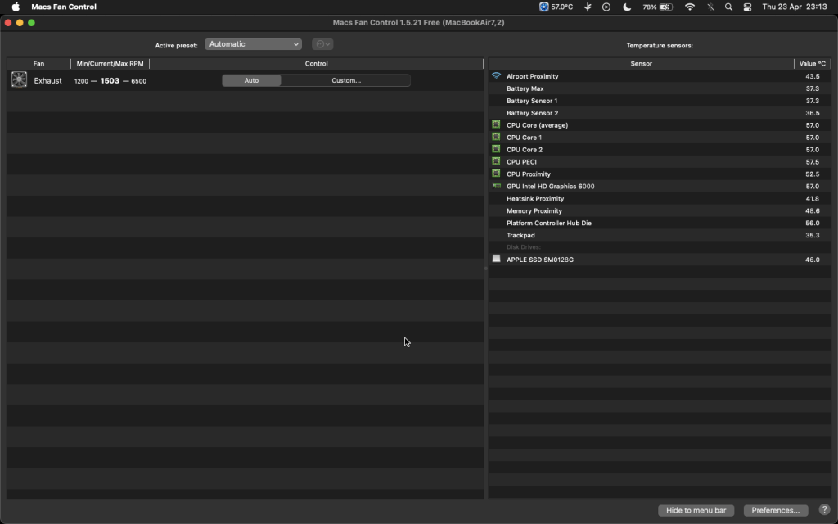Click the Airport Proximity Wi-Fi sensor icon
The height and width of the screenshot is (524, 838).
click(x=496, y=76)
